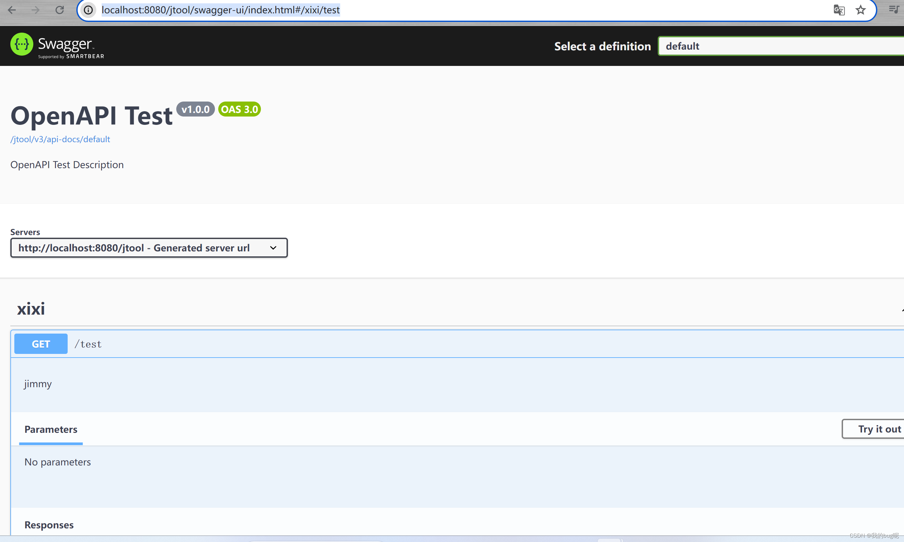Click the jimmy operation description
Image resolution: width=904 pixels, height=542 pixels.
38,384
